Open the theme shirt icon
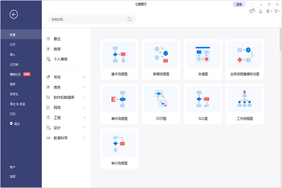282x188 pixels. point(276,11)
